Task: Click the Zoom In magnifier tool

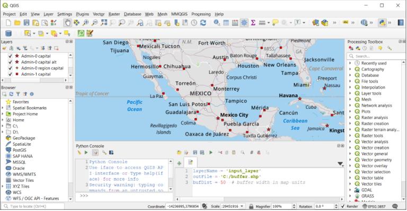Action: [86, 23]
